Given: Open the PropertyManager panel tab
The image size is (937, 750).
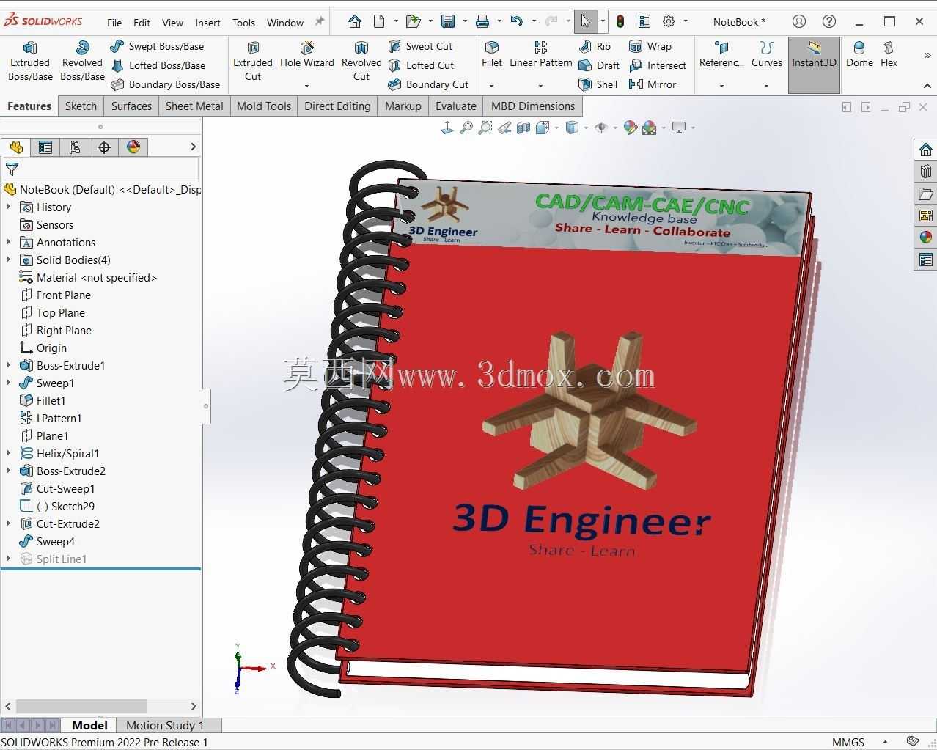Looking at the screenshot, I should 45,147.
